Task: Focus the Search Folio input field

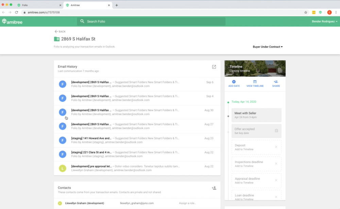Action: point(151,21)
